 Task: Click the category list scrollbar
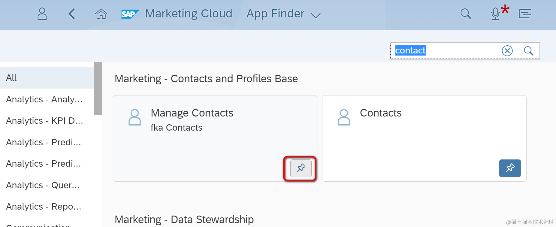pyautogui.click(x=98, y=88)
